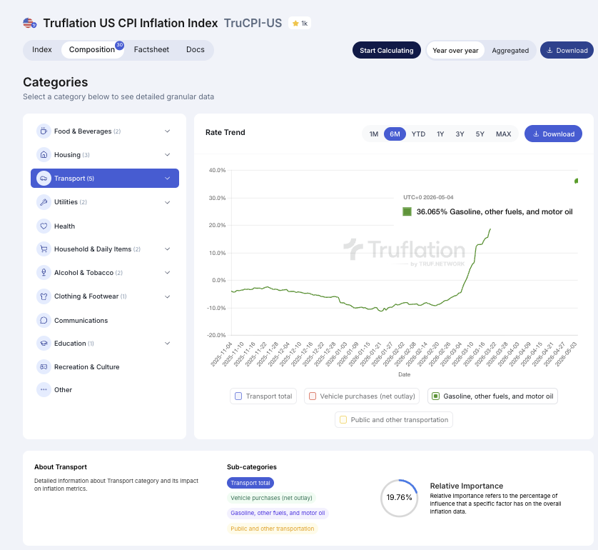Open the Composition tab
The width and height of the screenshot is (598, 550).
93,50
